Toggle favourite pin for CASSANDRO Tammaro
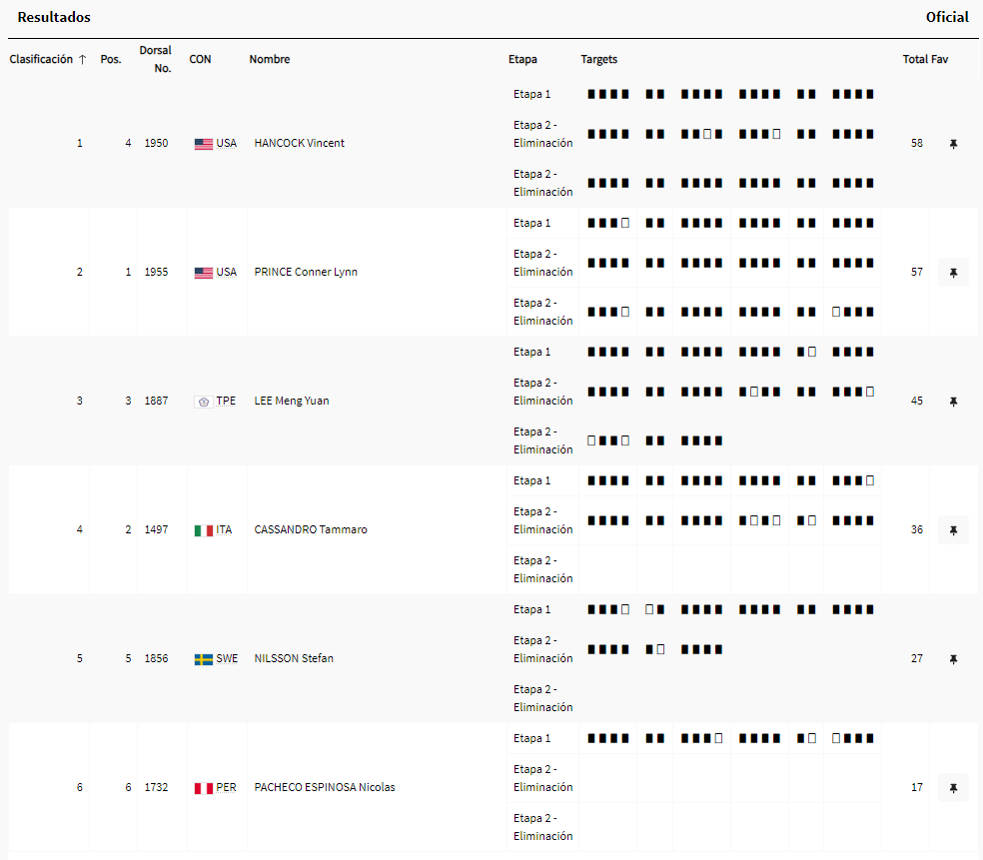This screenshot has height=860, width=983. [953, 530]
